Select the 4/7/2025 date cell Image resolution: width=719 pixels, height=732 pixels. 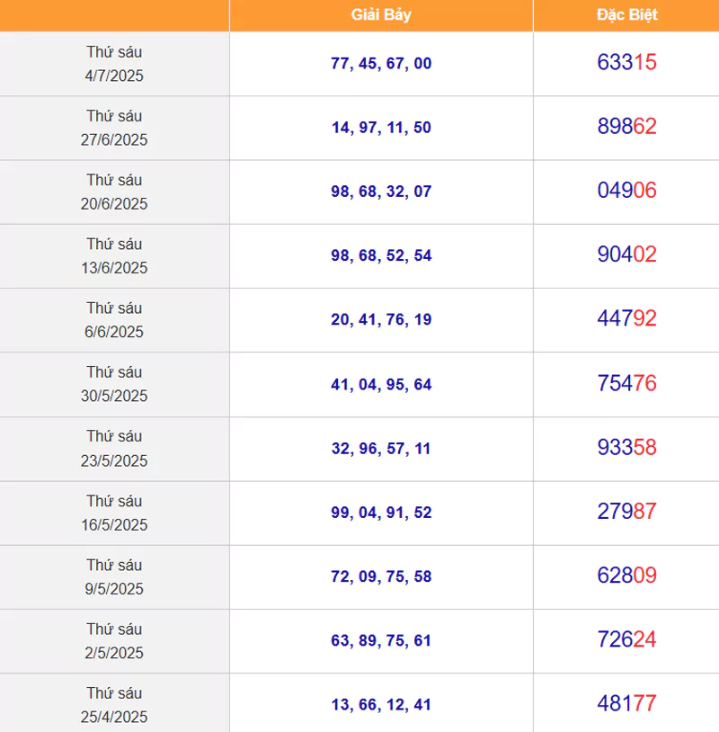114,64
